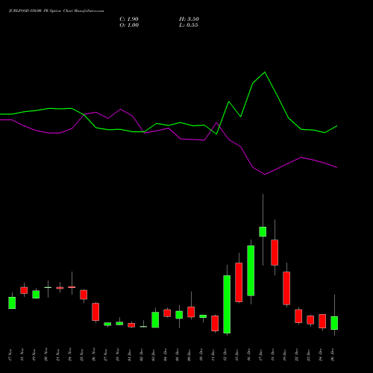This screenshot has height=373, width=373.
Task: Select the green candlestick for 17 Nov
Action: [x=12, y=303]
